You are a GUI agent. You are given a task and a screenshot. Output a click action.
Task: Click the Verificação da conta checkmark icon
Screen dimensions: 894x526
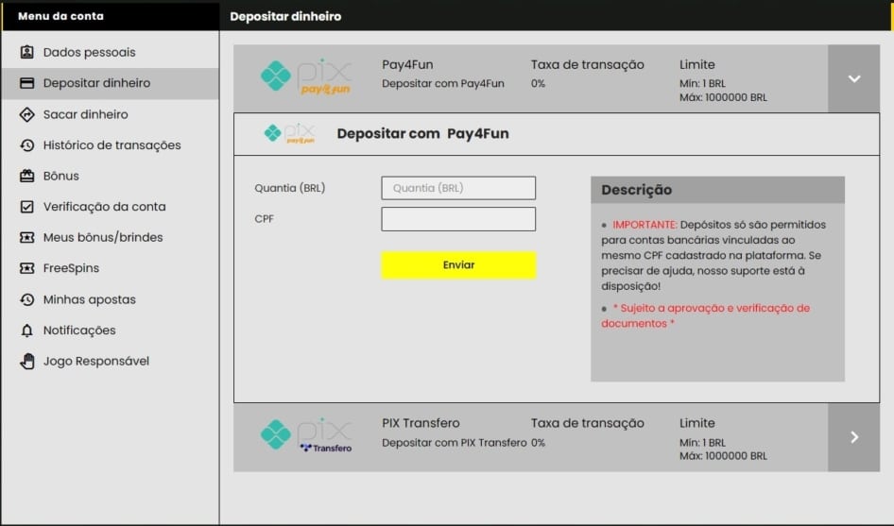pos(26,207)
